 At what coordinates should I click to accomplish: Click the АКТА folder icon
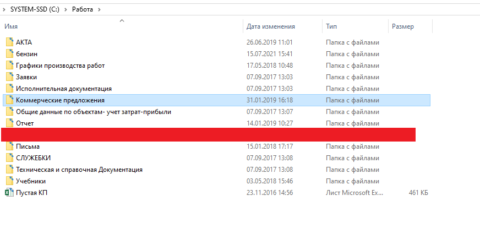[9, 42]
